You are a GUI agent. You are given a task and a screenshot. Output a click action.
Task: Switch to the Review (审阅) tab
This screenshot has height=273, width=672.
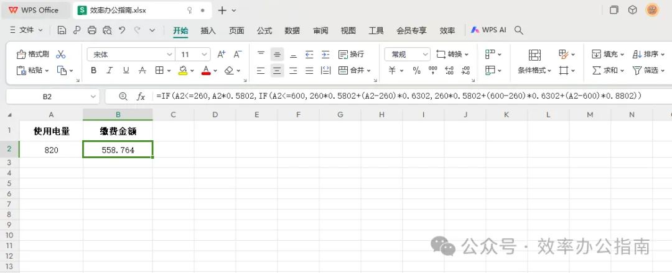pos(320,31)
